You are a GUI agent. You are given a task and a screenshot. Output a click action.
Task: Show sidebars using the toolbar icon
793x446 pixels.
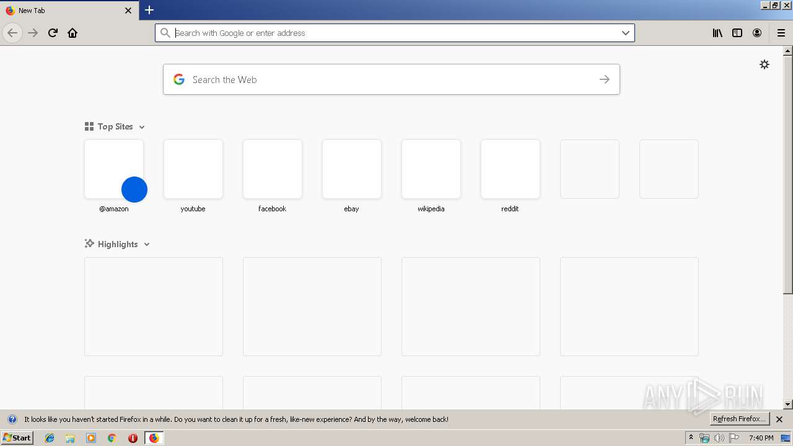point(737,33)
